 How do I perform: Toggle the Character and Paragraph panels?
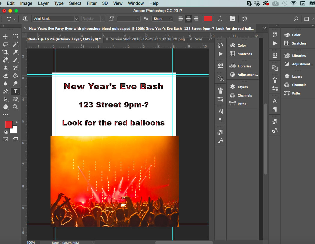point(232,19)
